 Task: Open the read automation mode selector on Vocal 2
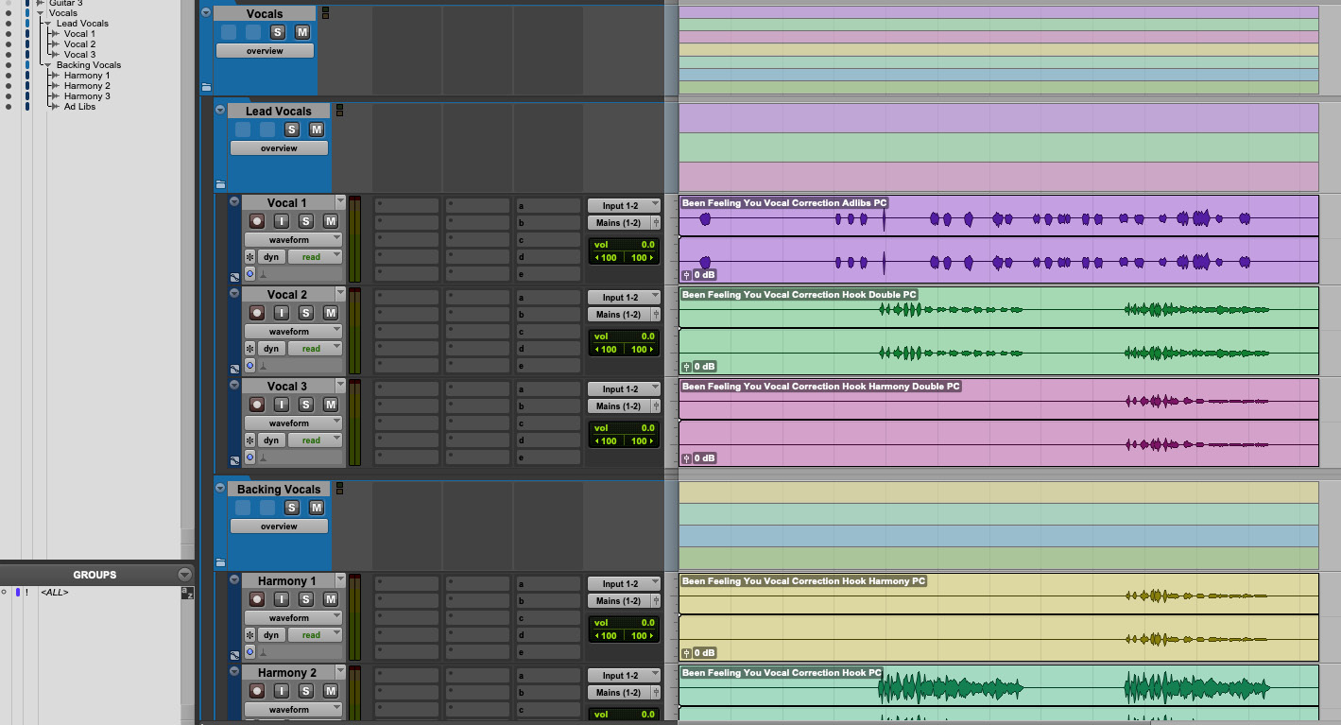tap(315, 349)
